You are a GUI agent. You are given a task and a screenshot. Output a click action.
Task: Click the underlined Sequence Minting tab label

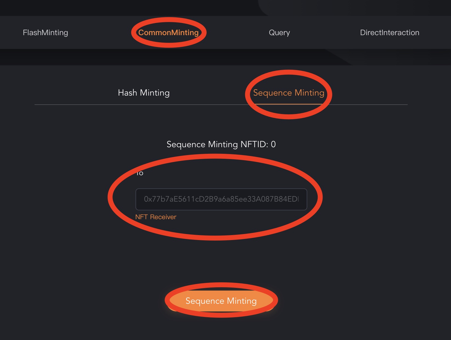pos(289,93)
